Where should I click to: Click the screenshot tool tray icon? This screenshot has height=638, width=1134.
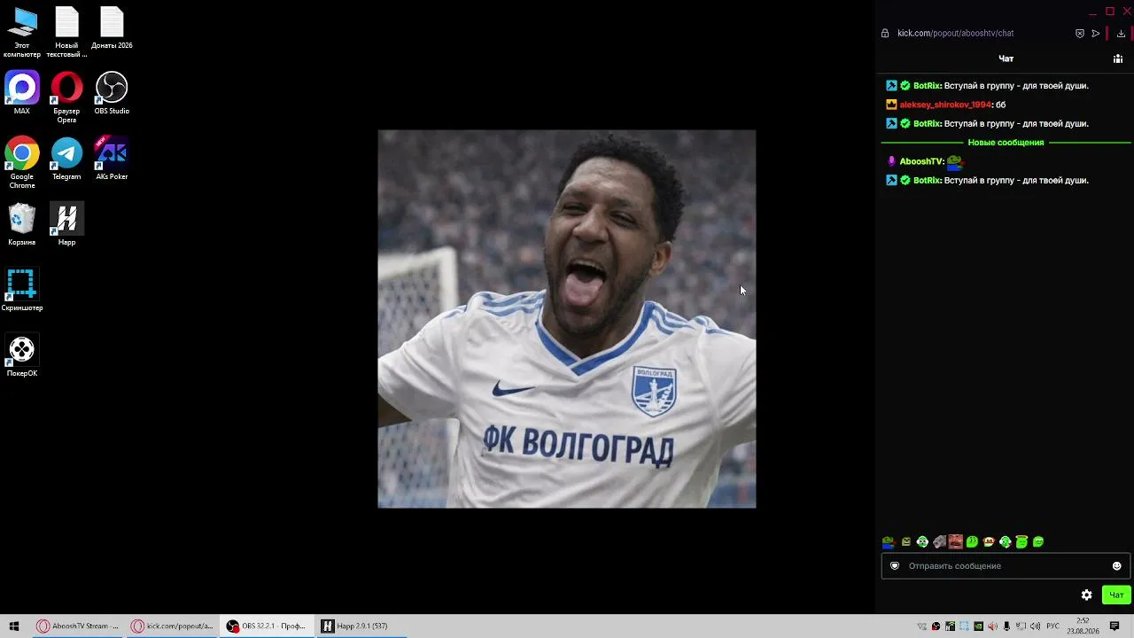965,626
